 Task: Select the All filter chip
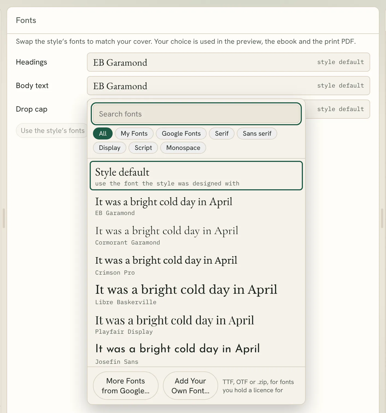[103, 133]
